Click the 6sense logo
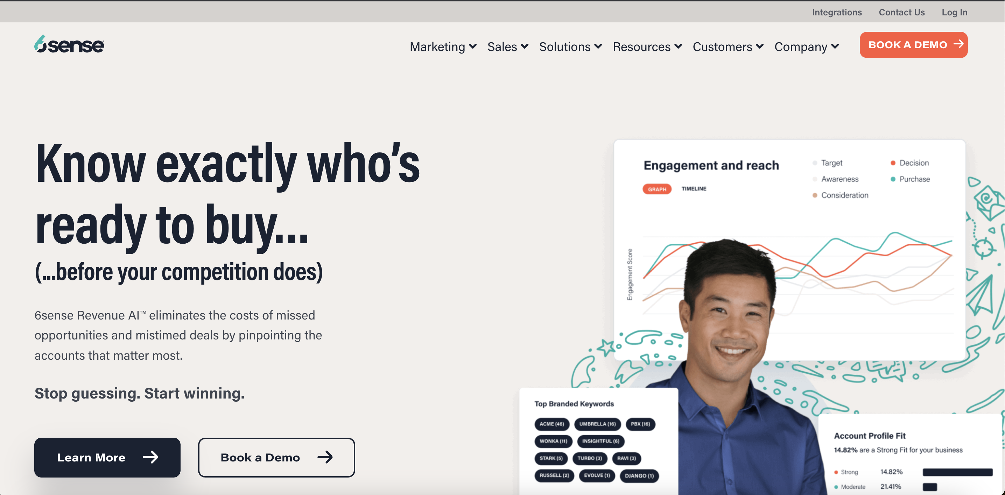The height and width of the screenshot is (495, 1005). (69, 44)
